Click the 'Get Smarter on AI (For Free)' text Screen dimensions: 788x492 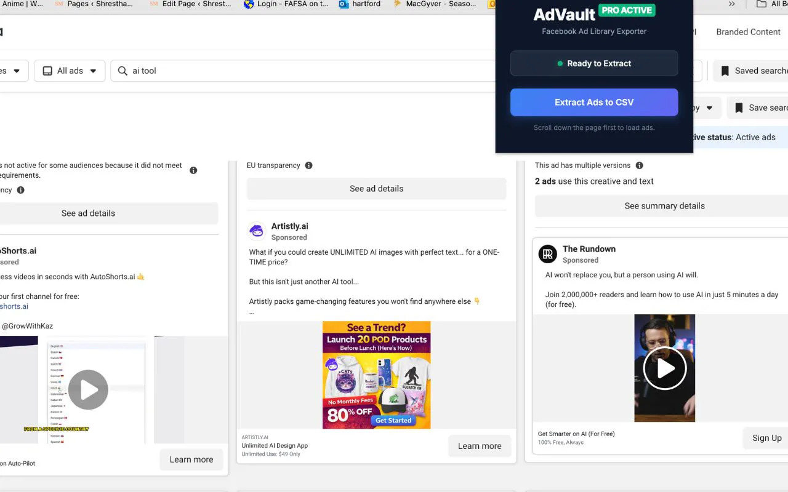coord(576,434)
